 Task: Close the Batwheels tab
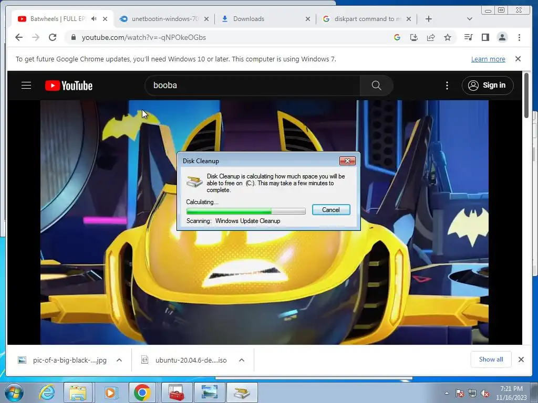[x=105, y=19]
